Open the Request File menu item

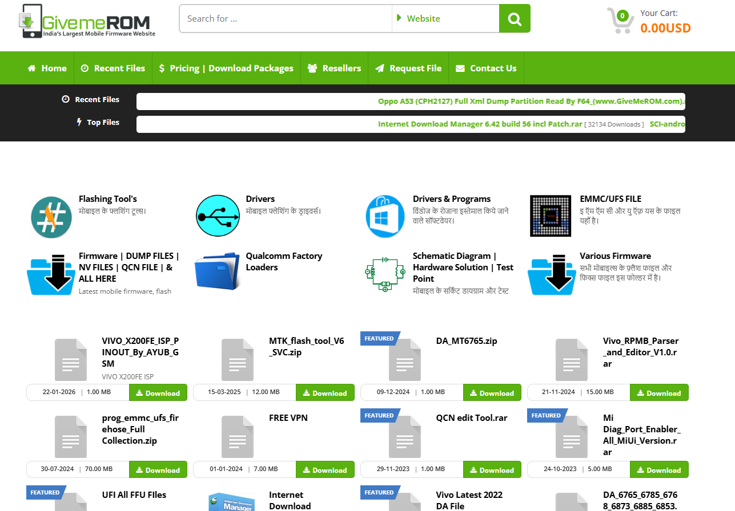coord(408,68)
